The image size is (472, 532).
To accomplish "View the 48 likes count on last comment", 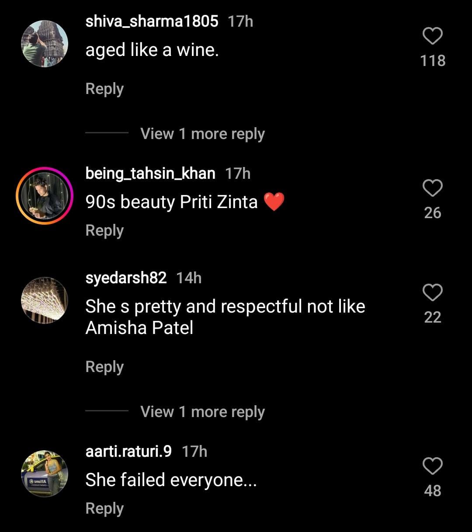I will [x=432, y=490].
